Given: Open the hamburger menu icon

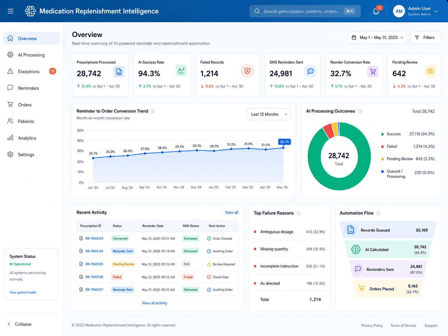Looking at the screenshot, I should tap(11, 11).
